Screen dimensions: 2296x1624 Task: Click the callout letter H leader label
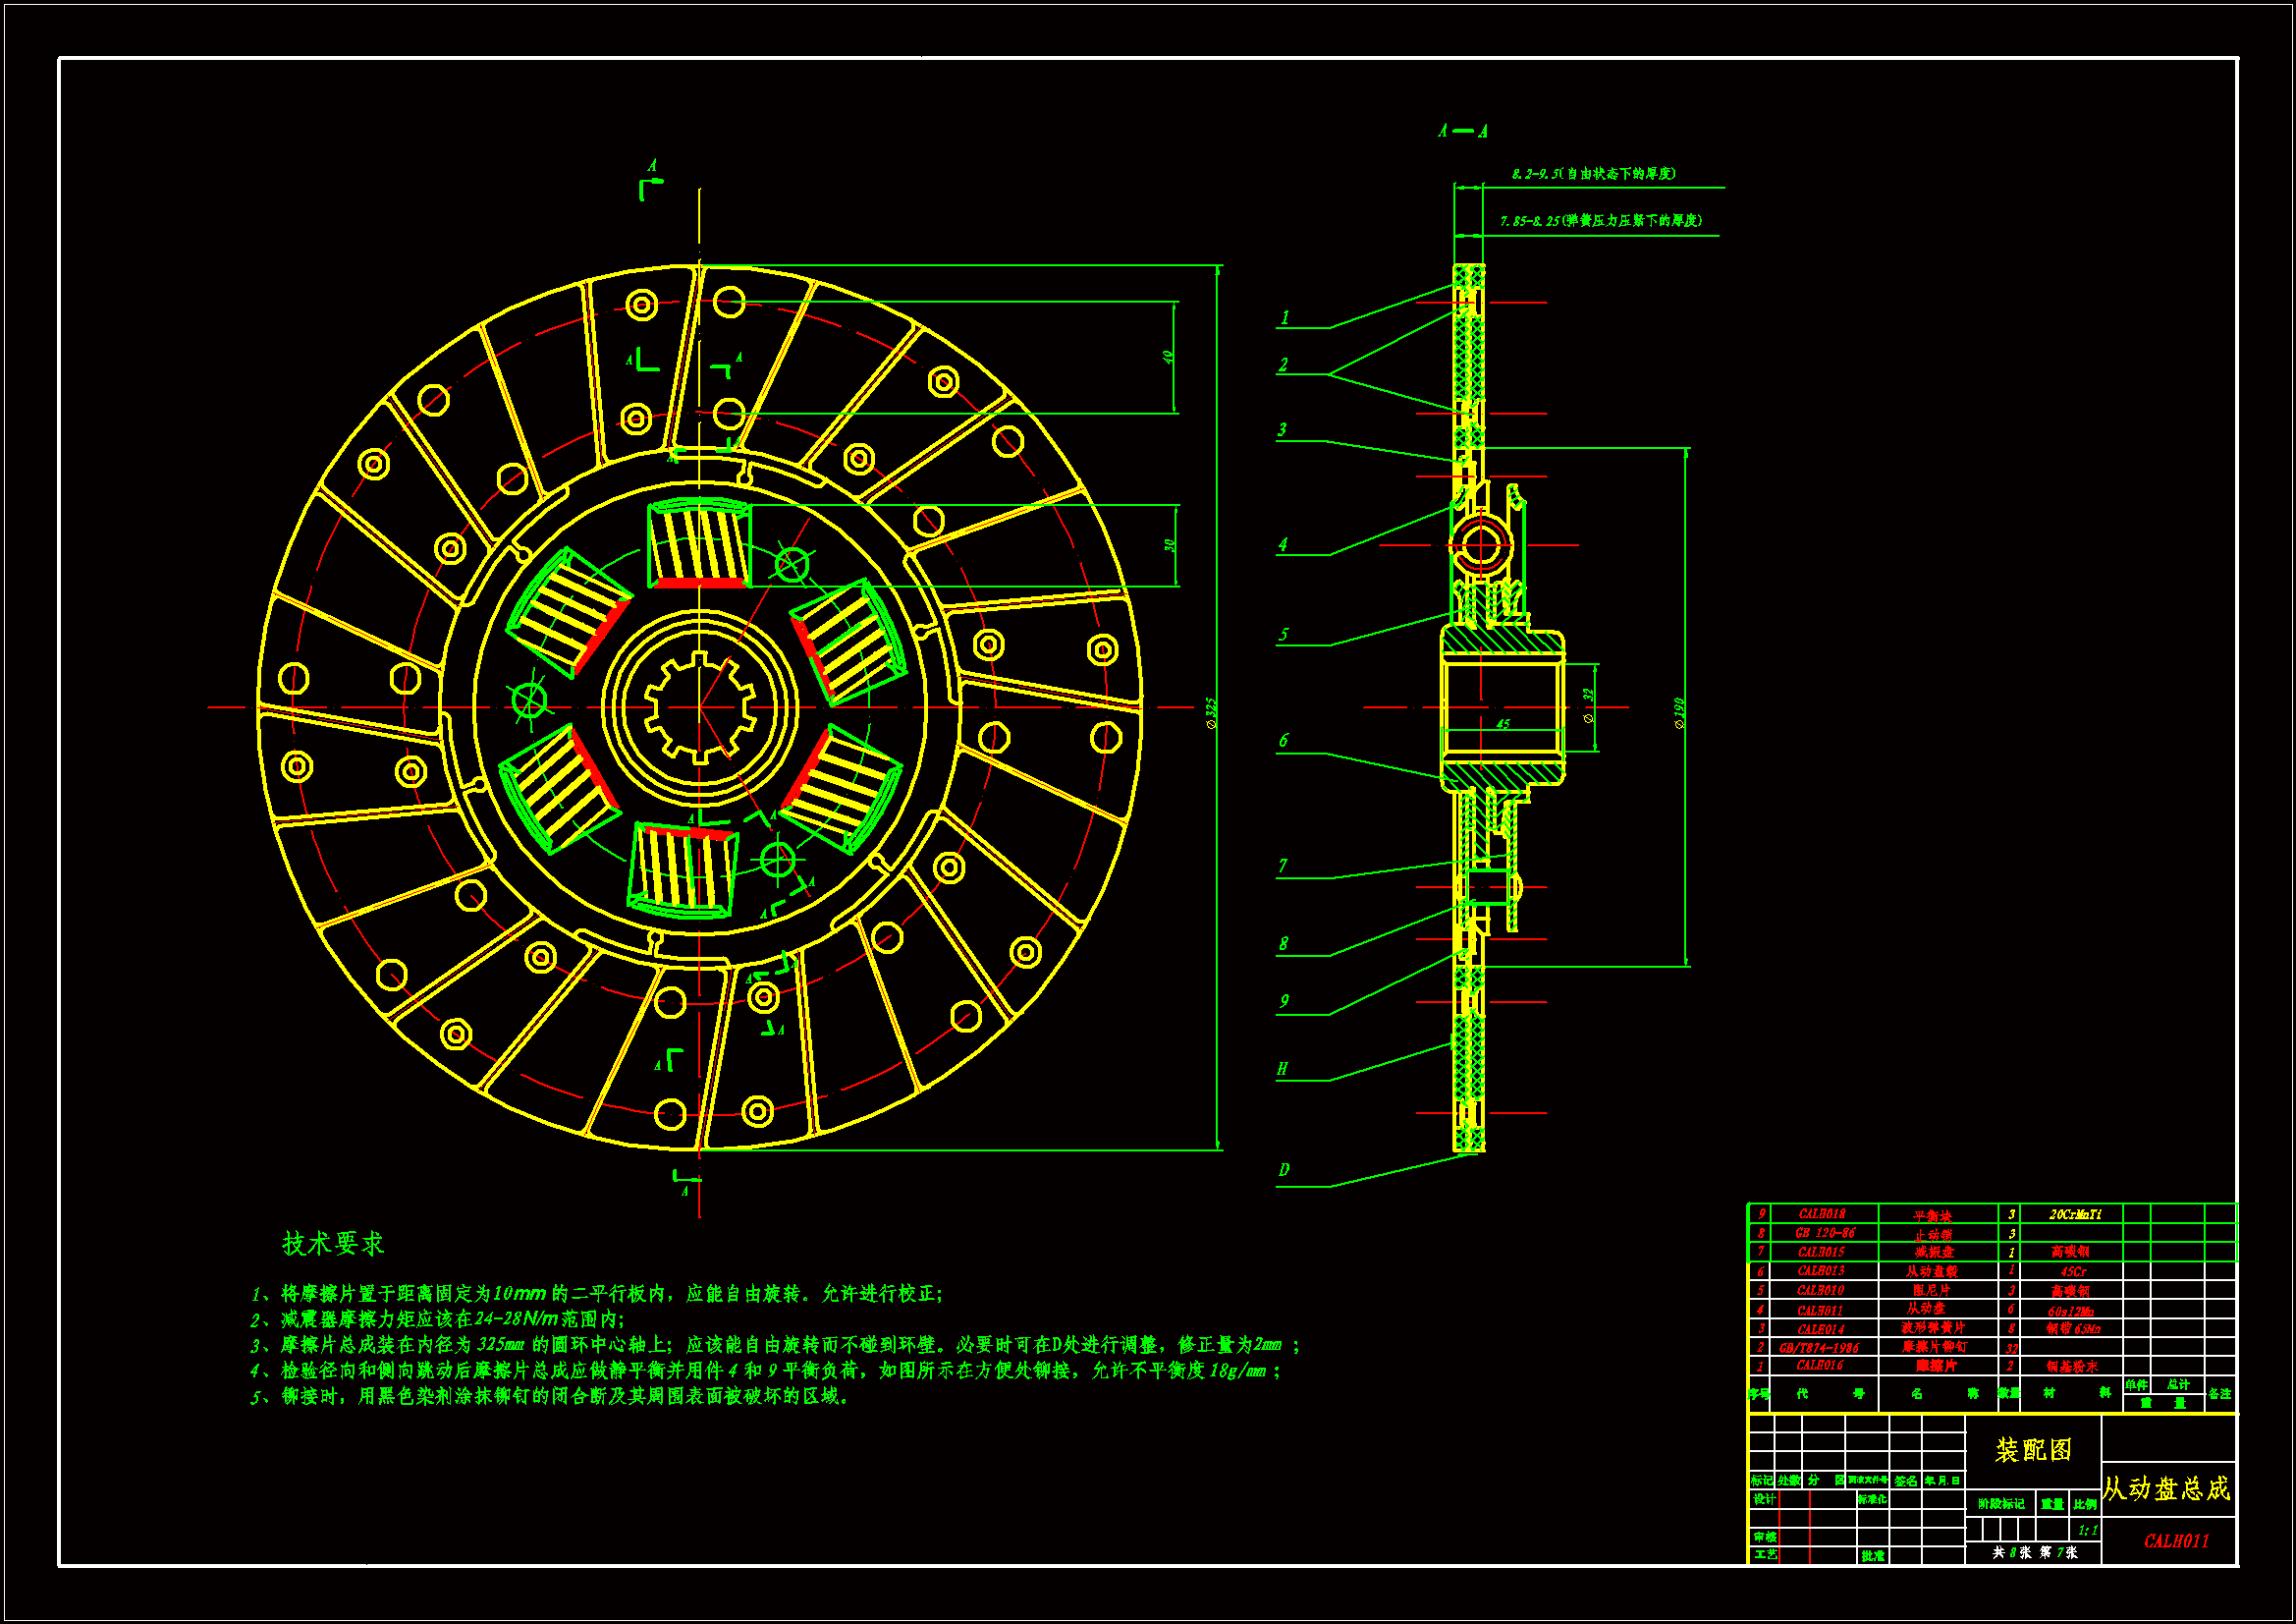[1282, 1069]
